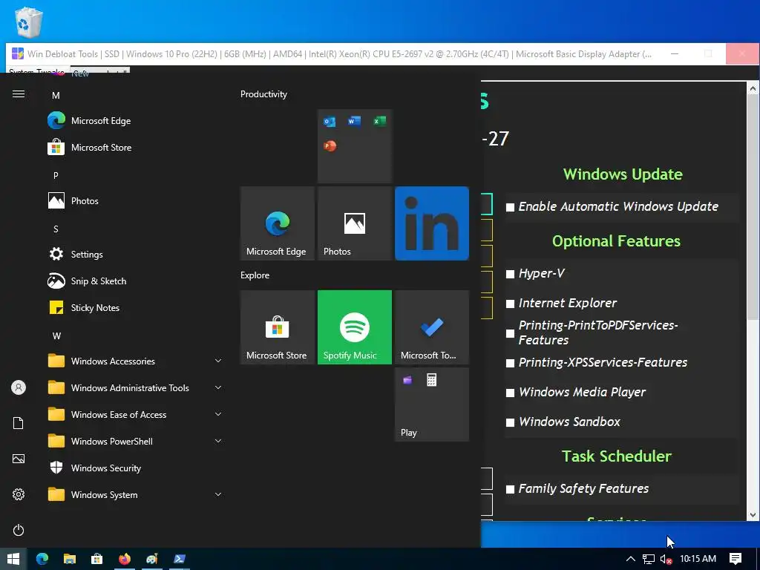Image resolution: width=760 pixels, height=570 pixels.
Task: Check Family Safety Features
Action: (511, 490)
